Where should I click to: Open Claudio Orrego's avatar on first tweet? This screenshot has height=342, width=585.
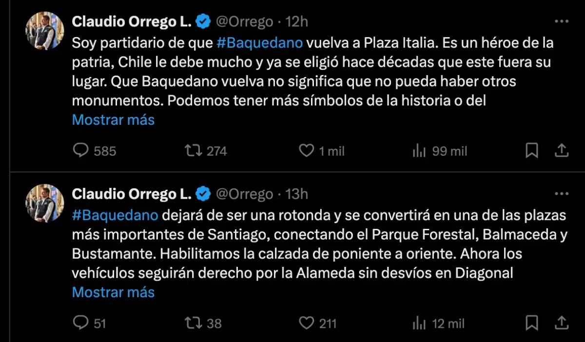click(45, 30)
